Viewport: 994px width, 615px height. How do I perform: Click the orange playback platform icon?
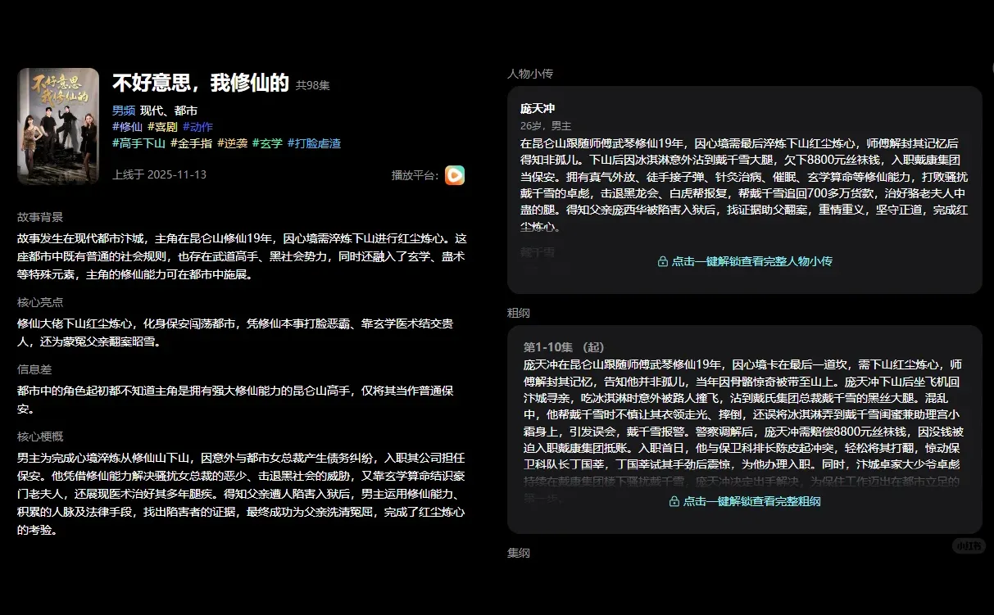(455, 175)
